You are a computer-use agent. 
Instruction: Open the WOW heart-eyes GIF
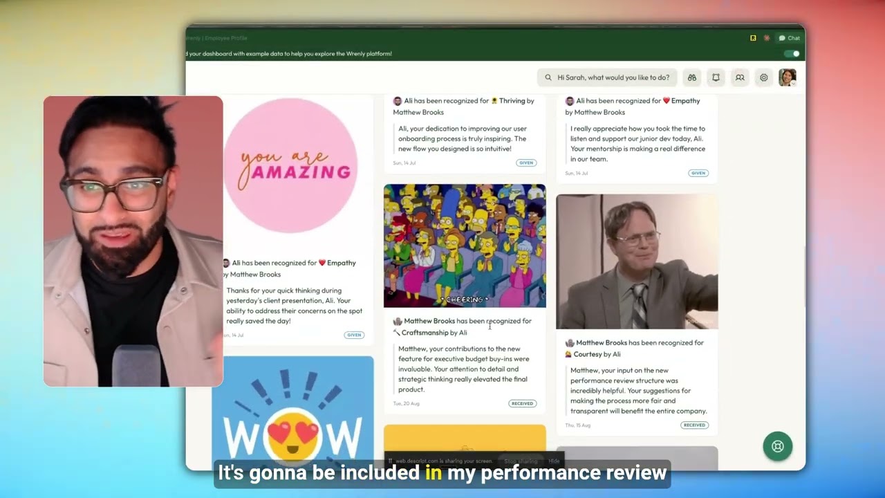293,413
